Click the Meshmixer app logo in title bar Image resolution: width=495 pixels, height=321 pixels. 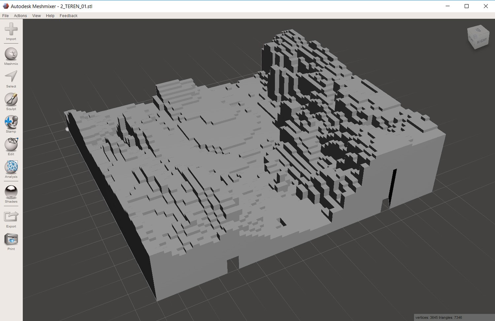tap(6, 6)
